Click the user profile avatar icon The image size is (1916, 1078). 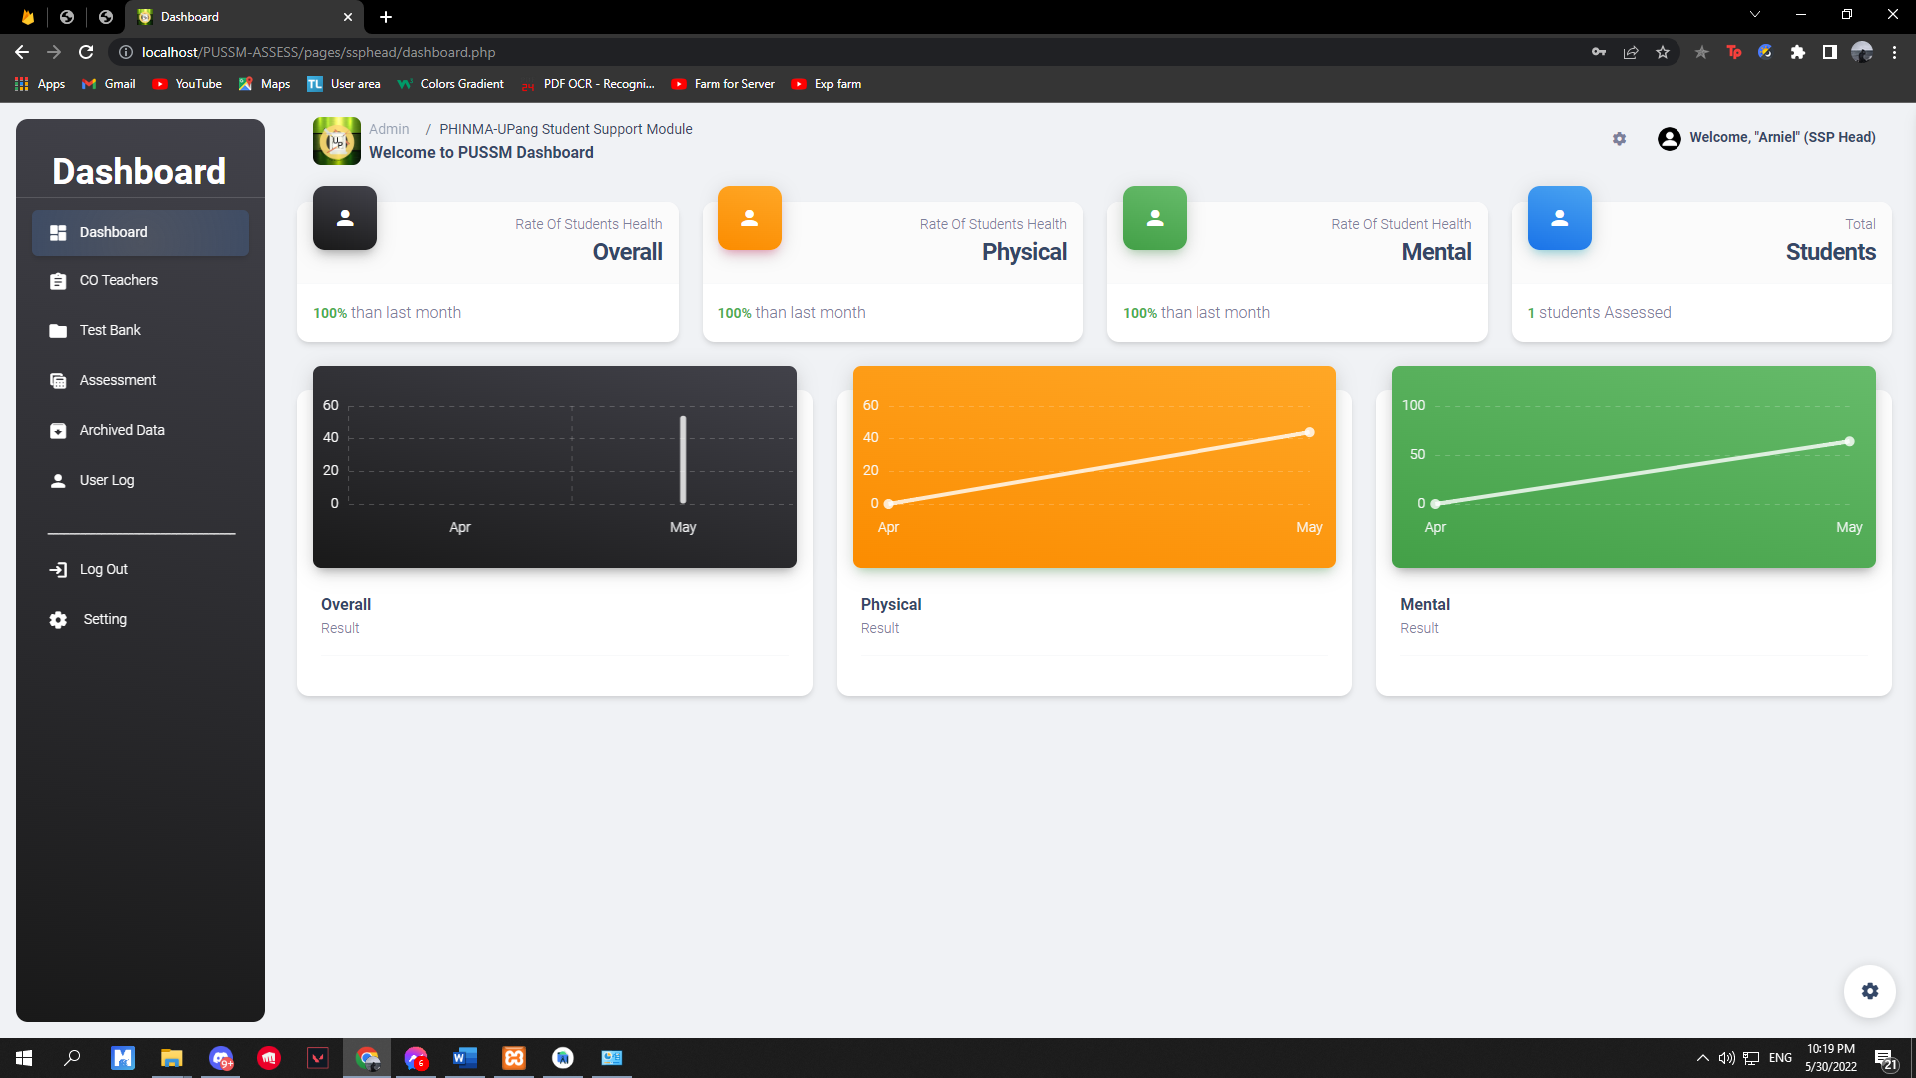1669,139
